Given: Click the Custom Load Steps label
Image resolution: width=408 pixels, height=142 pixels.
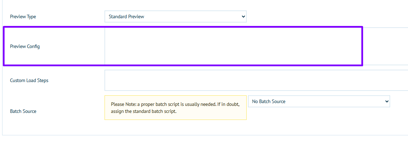Looking at the screenshot, I should (29, 80).
